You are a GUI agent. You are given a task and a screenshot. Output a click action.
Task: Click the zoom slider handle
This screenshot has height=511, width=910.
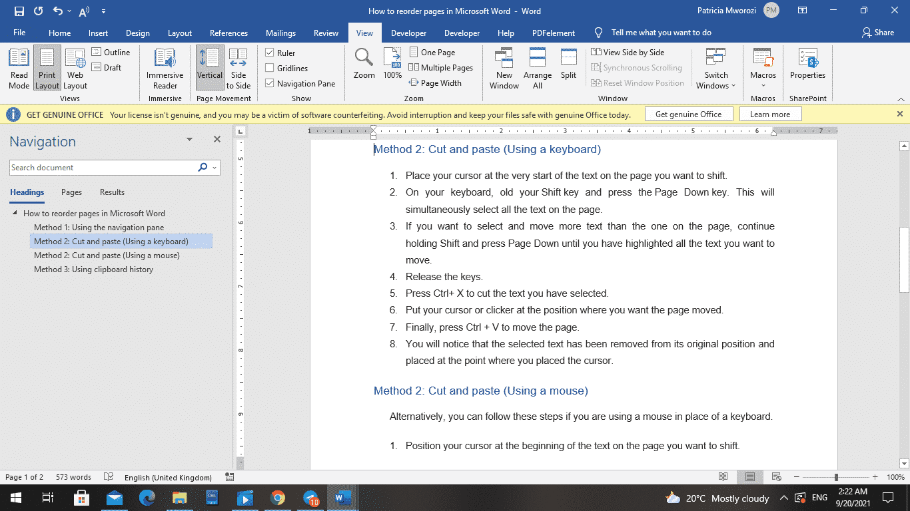(x=835, y=477)
